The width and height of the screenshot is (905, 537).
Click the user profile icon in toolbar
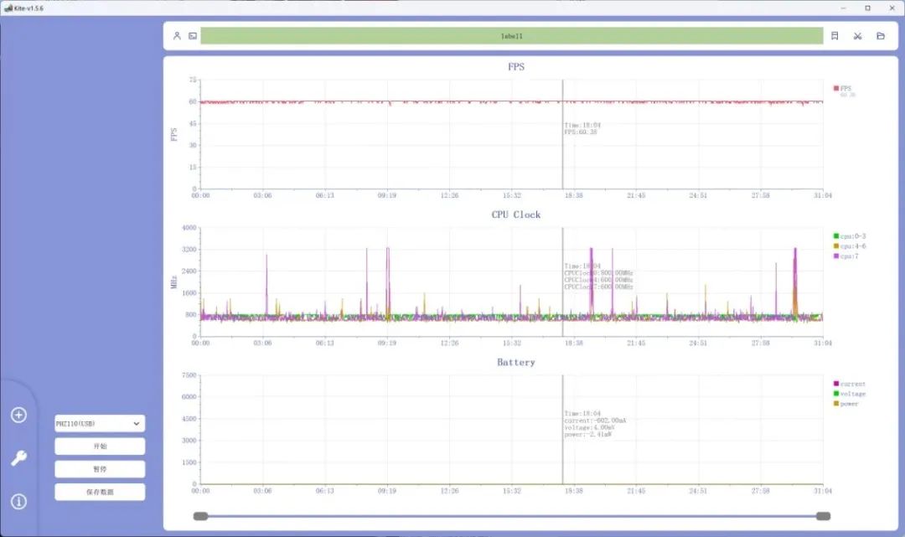[177, 36]
